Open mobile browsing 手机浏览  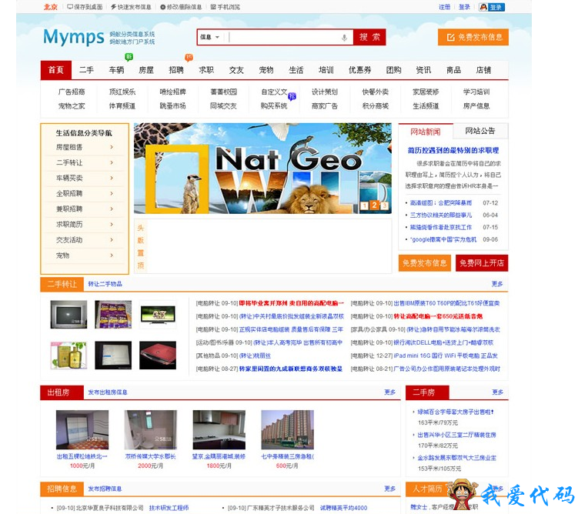[225, 7]
